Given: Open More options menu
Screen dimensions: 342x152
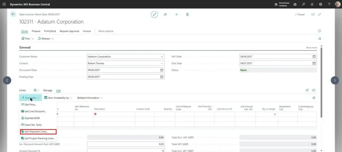Looking at the screenshot, I should [106, 31].
